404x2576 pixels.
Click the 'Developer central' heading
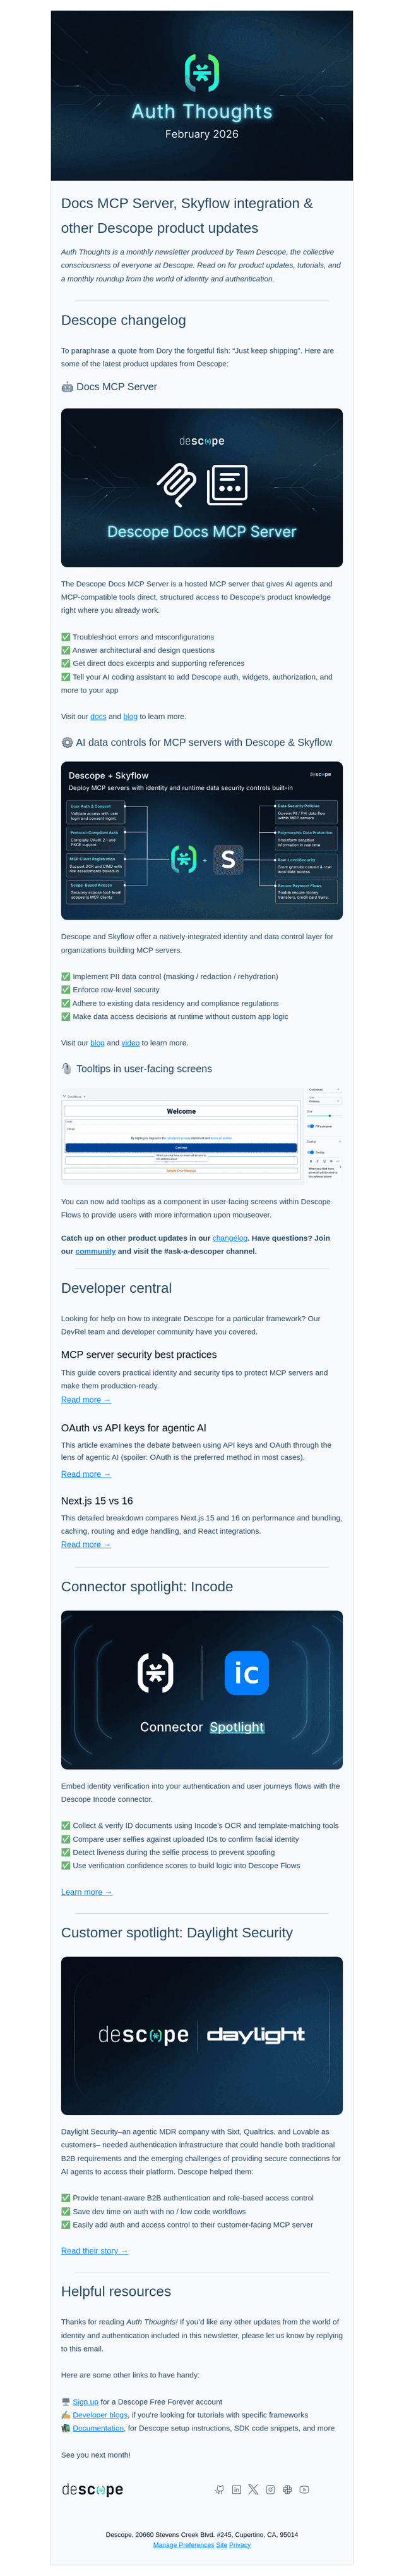[x=117, y=1288]
